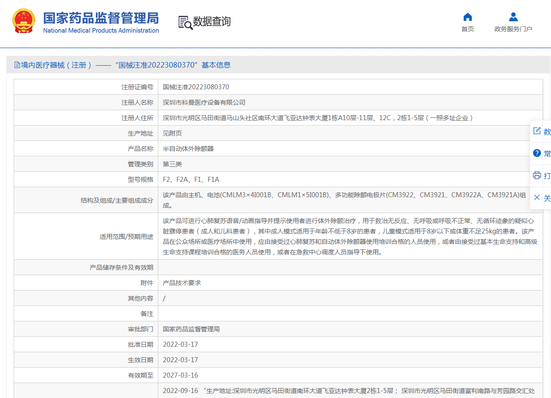Click the 政务服务门户 text link
Viewport: 551px width, 398px height.
(513, 29)
